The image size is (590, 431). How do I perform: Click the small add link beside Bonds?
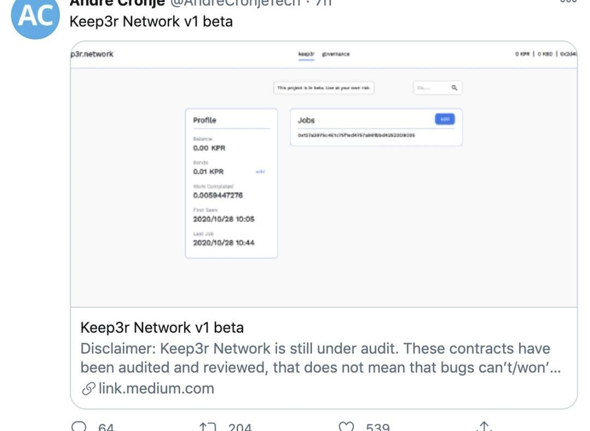tap(260, 172)
